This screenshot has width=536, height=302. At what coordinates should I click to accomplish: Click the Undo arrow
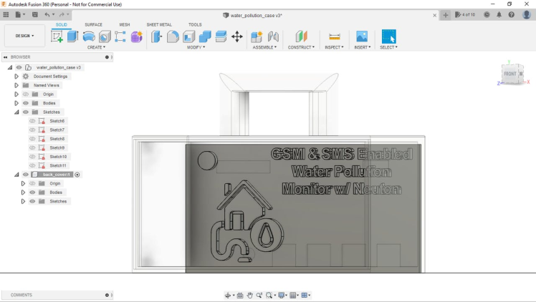[x=47, y=15]
